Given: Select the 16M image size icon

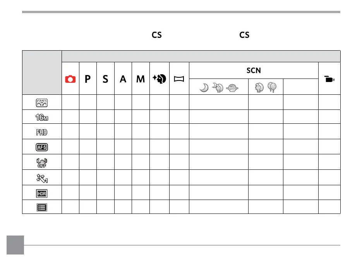Looking at the screenshot, I should tap(42, 117).
